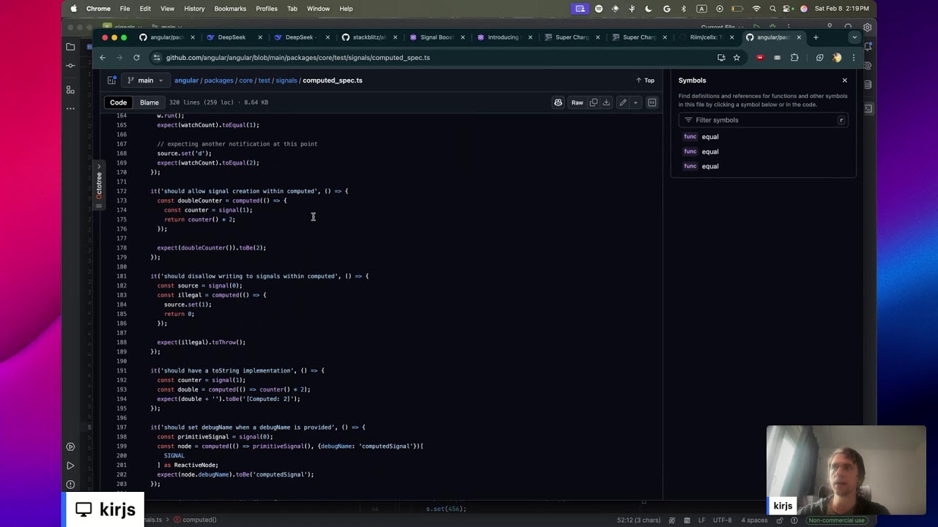Click IDE run triangle icon in left strip
Image resolution: width=938 pixels, height=527 pixels.
pos(70,466)
